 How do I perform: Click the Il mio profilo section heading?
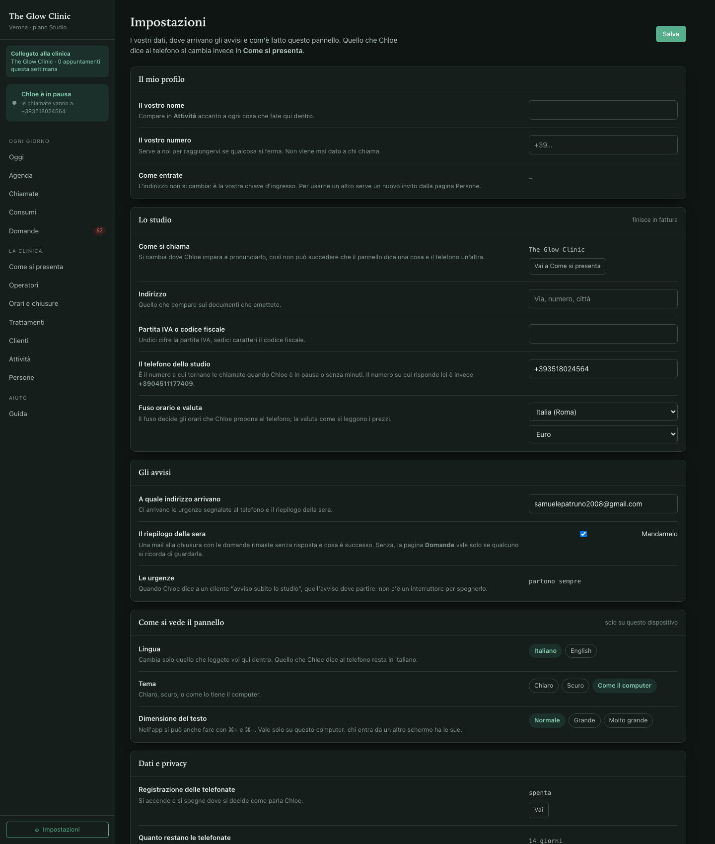click(161, 79)
